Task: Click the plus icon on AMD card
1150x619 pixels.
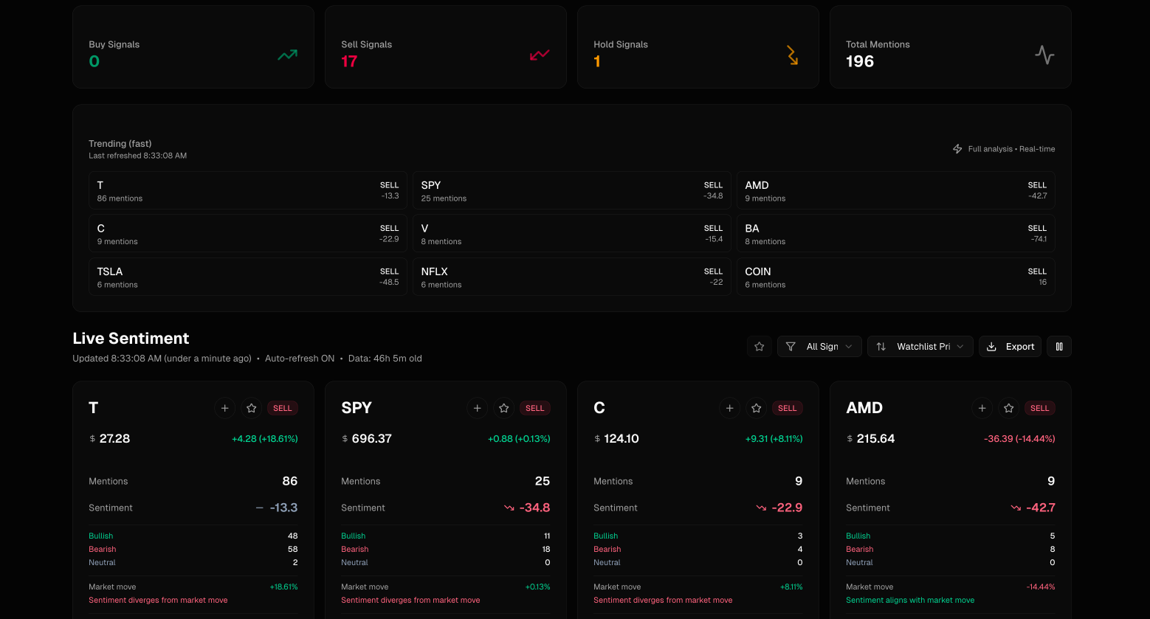Action: tap(982, 408)
